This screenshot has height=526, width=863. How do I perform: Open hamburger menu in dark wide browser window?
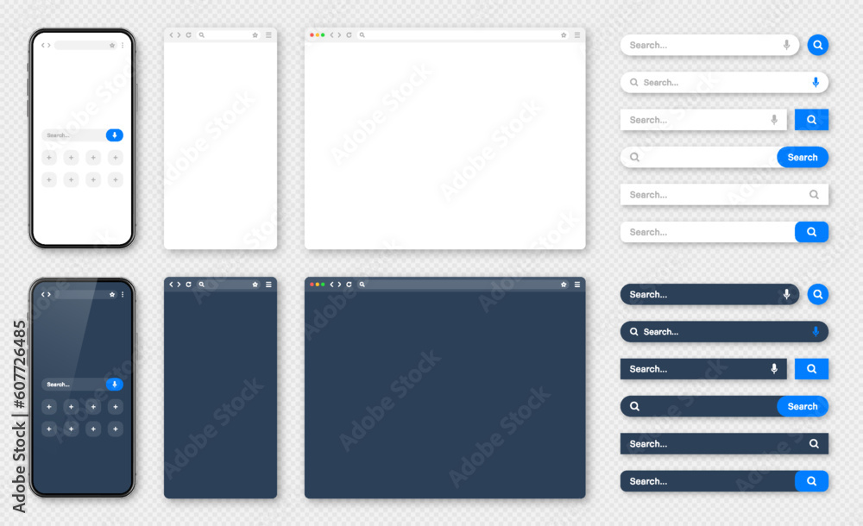click(577, 285)
